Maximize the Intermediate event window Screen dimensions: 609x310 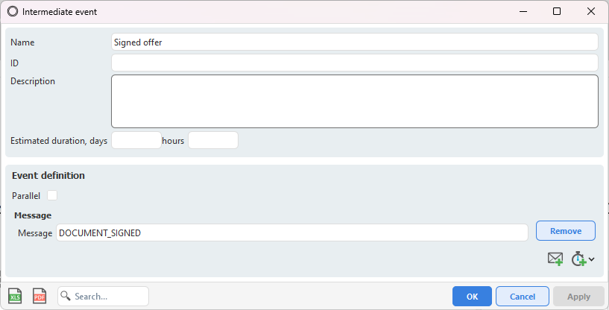[557, 11]
